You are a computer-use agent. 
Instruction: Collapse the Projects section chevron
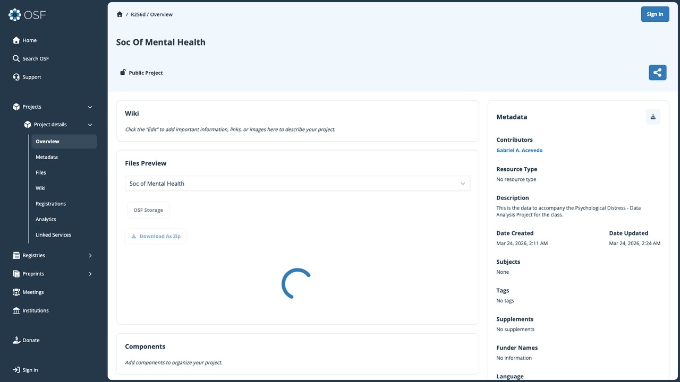pyautogui.click(x=90, y=107)
